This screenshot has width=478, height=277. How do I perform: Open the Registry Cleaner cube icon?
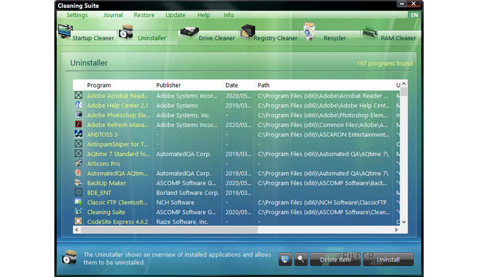point(248,31)
